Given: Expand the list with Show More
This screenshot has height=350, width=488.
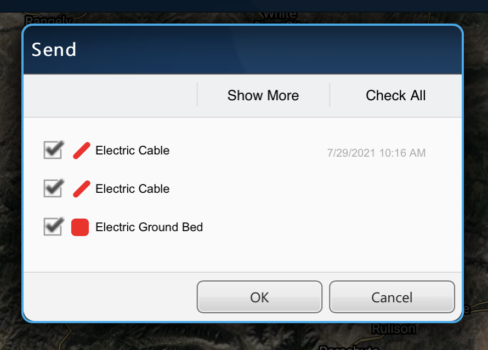Looking at the screenshot, I should [x=263, y=95].
